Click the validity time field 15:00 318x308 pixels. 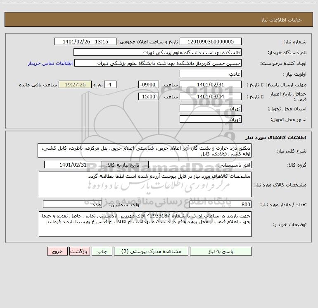pyautogui.click(x=148, y=96)
